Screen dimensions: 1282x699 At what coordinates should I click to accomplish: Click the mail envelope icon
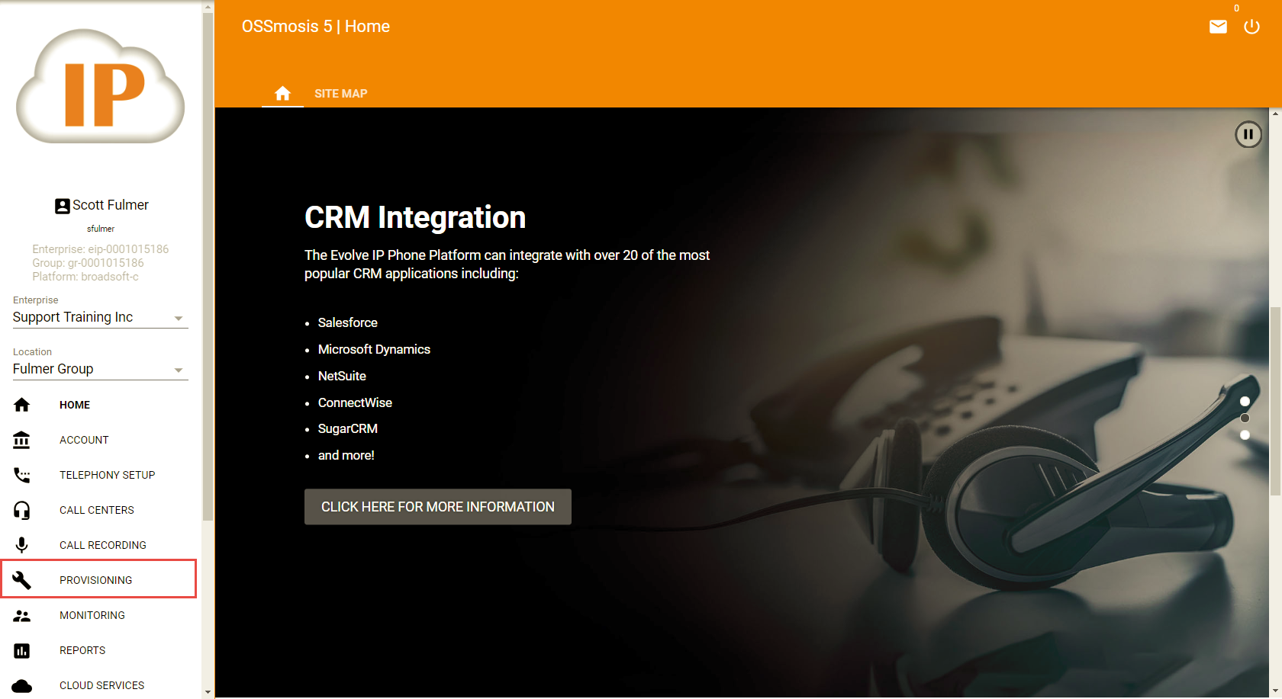(x=1218, y=27)
